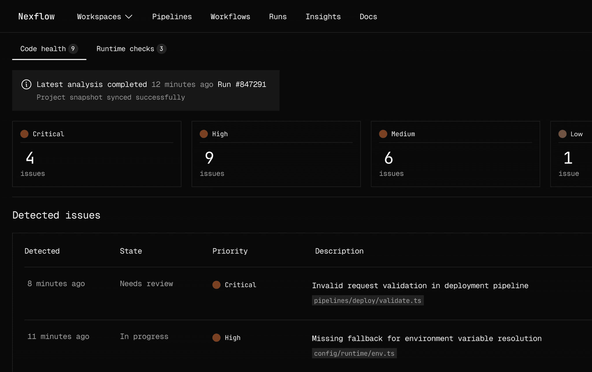Sort by the Priority column header
This screenshot has height=372, width=592.
coord(230,251)
